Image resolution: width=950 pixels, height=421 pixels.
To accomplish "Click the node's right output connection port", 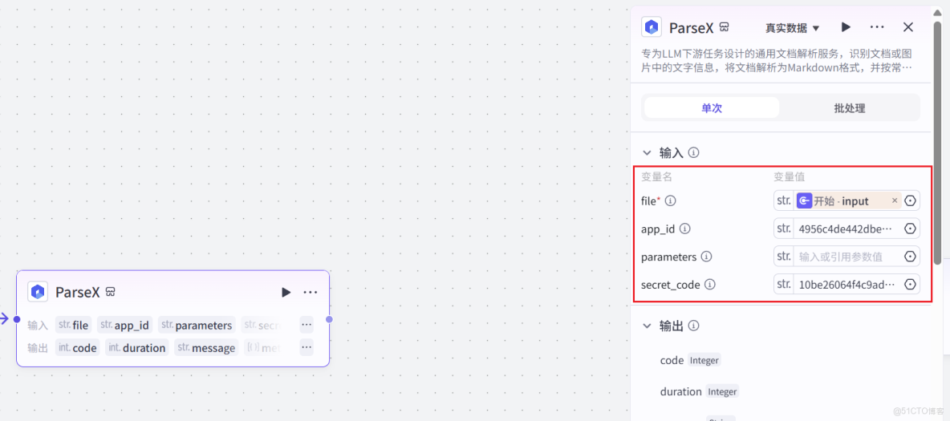I will (x=329, y=319).
